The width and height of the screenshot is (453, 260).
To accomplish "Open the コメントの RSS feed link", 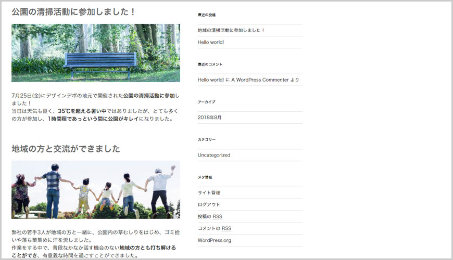I will coord(215,228).
